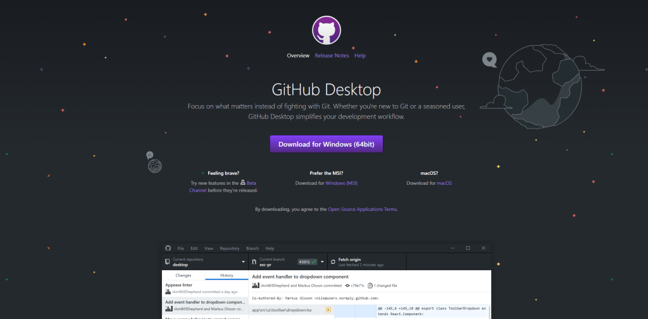This screenshot has height=319, width=648.
Task: Click the 'esc-pr' branch name
Action: point(265,265)
